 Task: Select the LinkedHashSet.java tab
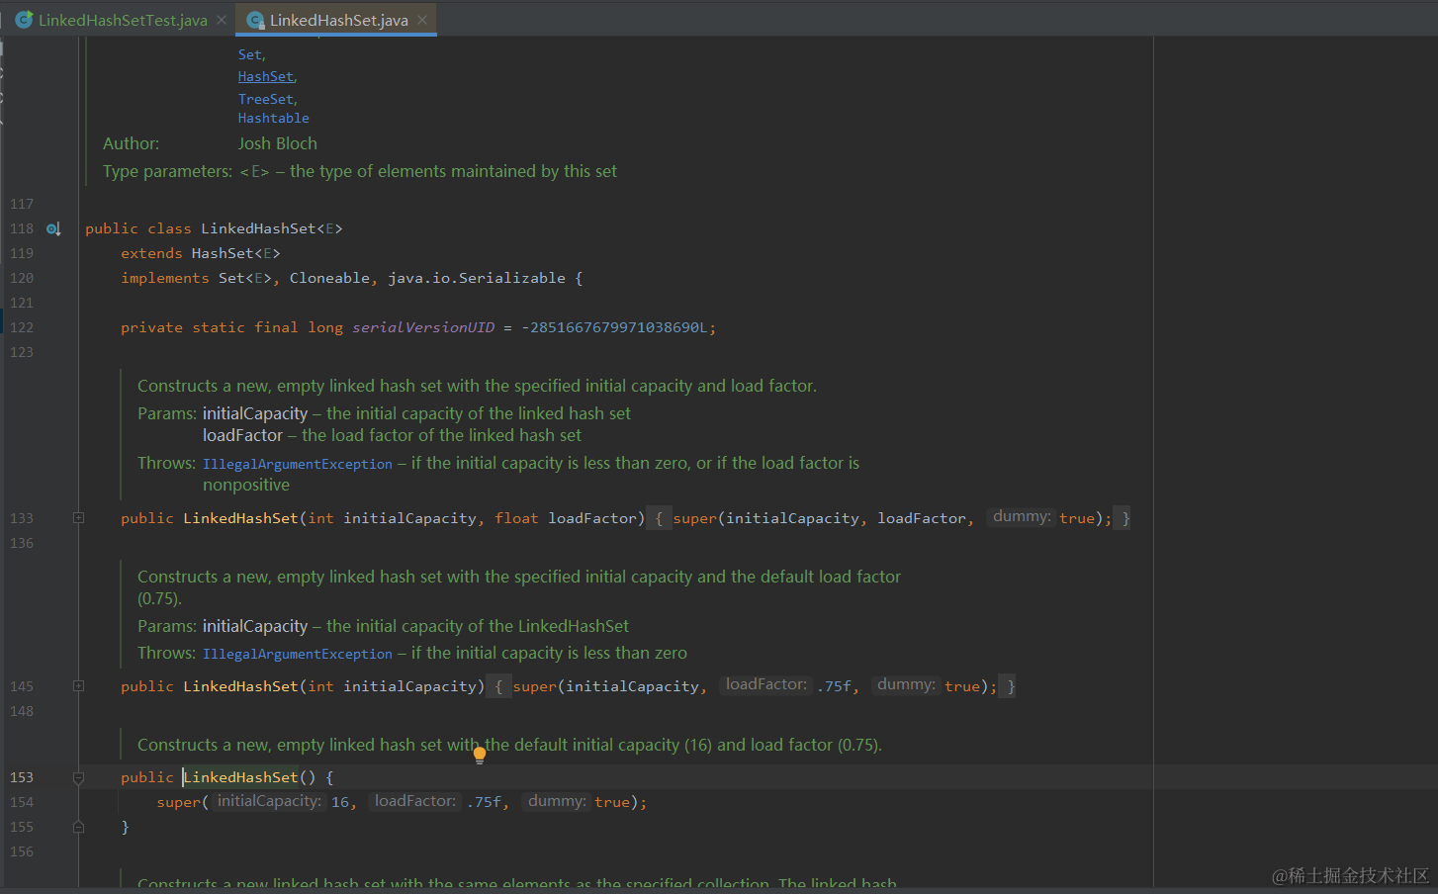click(x=337, y=20)
